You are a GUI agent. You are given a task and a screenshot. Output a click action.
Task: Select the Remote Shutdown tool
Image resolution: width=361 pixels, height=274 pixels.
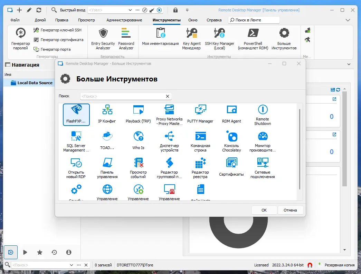[x=262, y=114]
